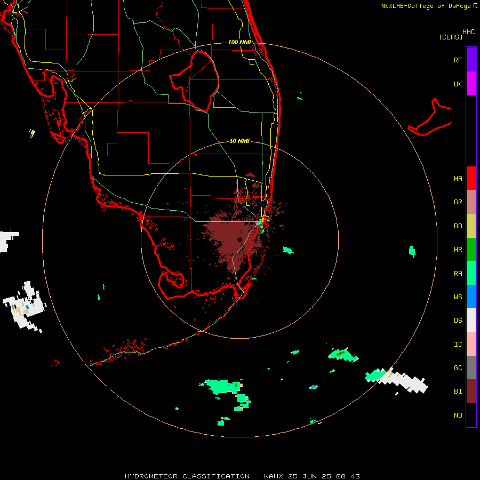Click the HA legend label
The height and width of the screenshot is (480, 480).
458,178
